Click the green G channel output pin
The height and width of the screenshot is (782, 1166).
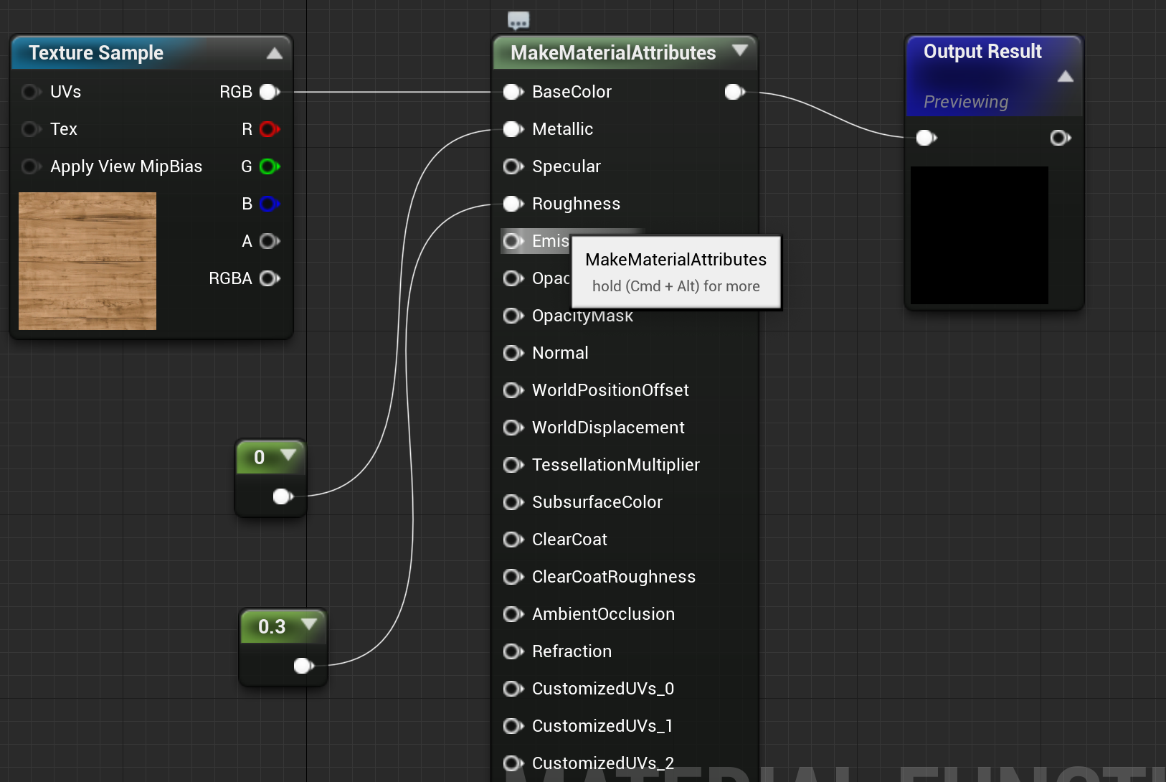click(269, 166)
